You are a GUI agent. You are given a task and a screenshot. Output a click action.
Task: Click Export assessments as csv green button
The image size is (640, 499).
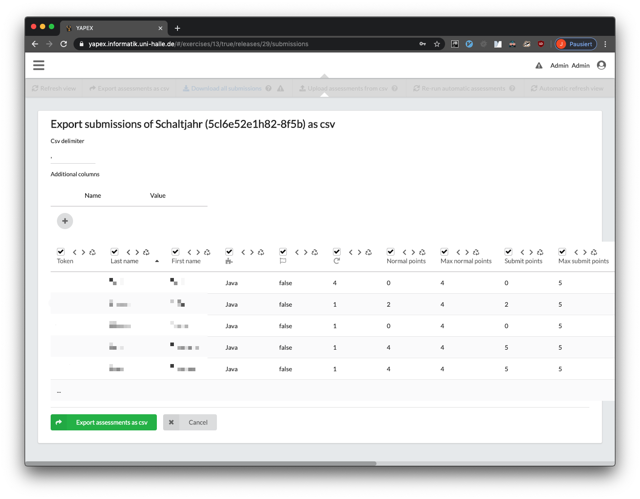(x=104, y=422)
